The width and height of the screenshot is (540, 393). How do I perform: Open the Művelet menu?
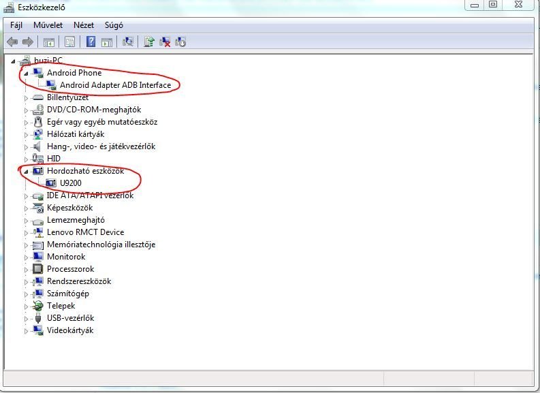[x=48, y=25]
